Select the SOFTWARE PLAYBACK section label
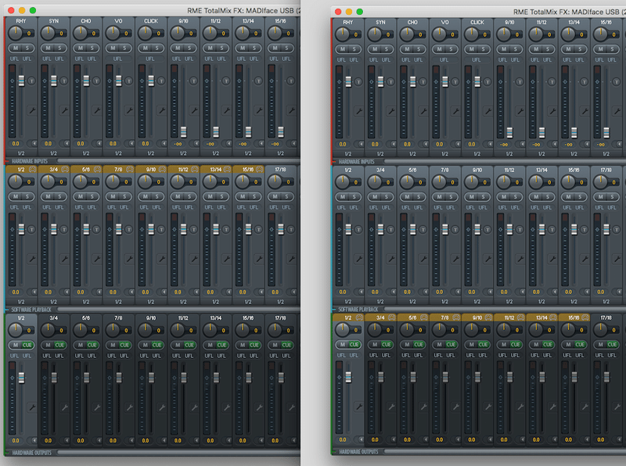The width and height of the screenshot is (626, 466). 31,309
